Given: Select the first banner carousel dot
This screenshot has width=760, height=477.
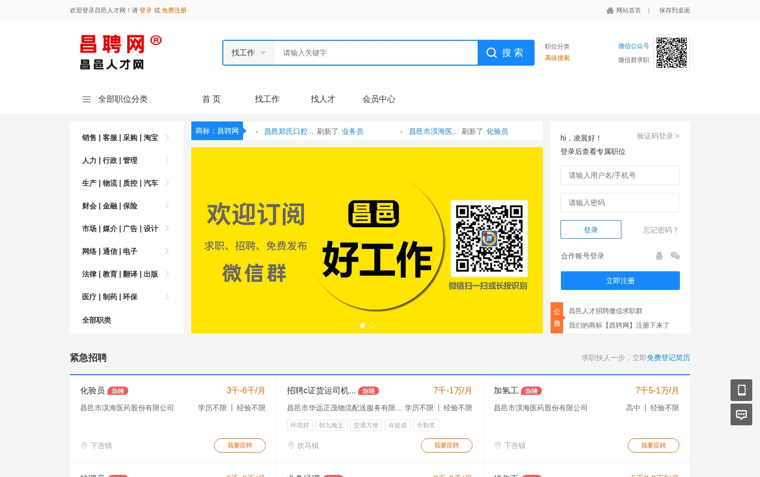Looking at the screenshot, I should pyautogui.click(x=362, y=326).
